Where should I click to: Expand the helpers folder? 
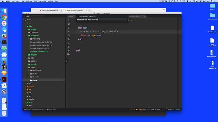tap(33, 55)
